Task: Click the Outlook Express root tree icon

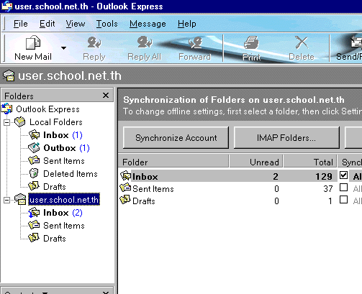Action: pyautogui.click(x=7, y=109)
